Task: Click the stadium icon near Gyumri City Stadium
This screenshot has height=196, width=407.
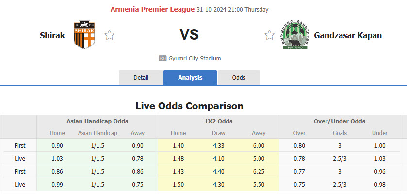Action: pyautogui.click(x=163, y=59)
